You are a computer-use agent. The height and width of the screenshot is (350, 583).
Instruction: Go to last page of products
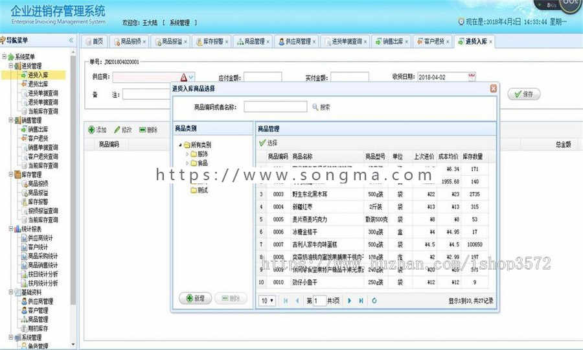(x=361, y=301)
